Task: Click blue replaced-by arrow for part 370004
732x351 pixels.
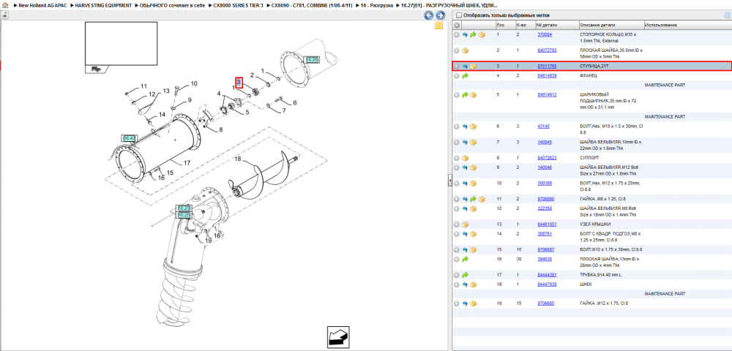Action: (x=465, y=35)
